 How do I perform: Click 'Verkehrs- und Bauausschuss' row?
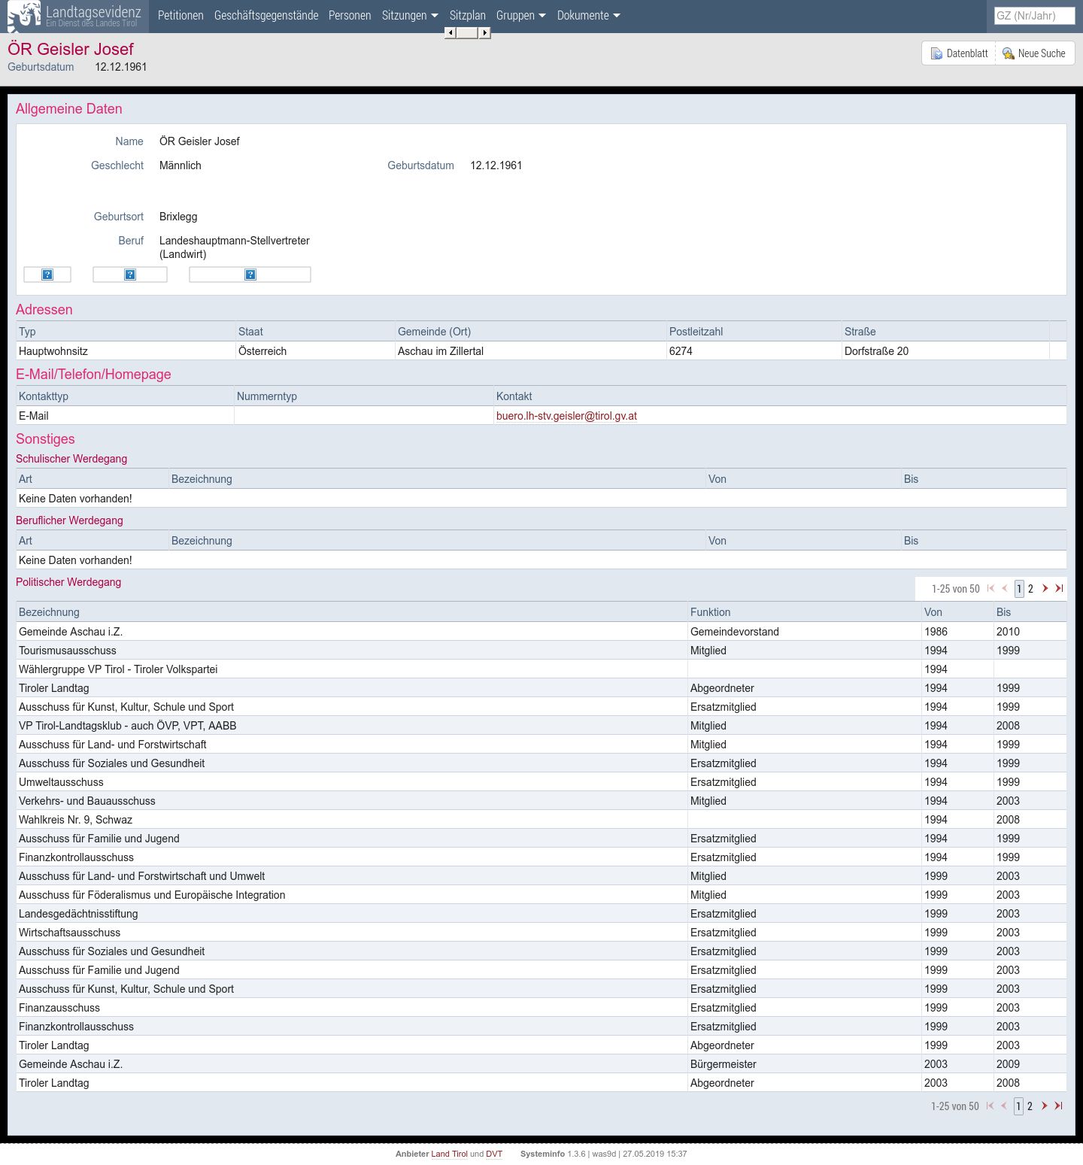click(x=541, y=801)
